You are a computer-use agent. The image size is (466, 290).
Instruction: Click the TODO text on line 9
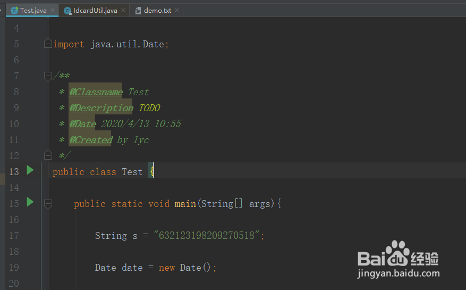[149, 108]
